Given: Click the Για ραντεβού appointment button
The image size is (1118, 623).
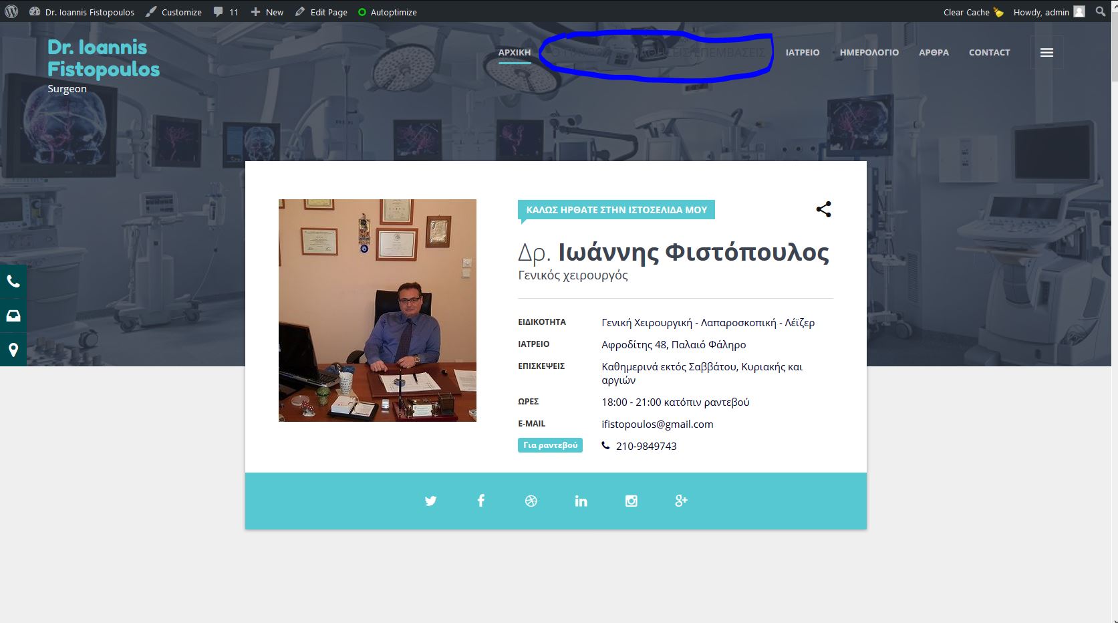Looking at the screenshot, I should click(550, 445).
